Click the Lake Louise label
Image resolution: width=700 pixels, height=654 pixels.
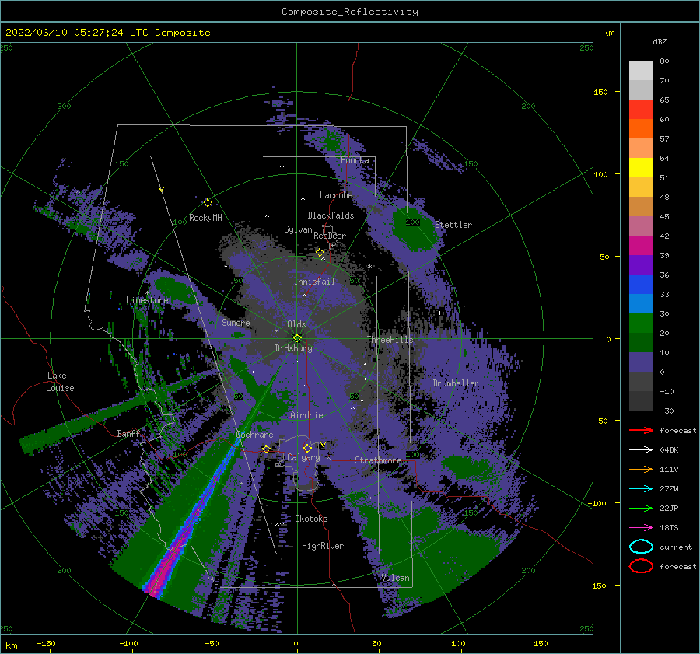click(60, 382)
